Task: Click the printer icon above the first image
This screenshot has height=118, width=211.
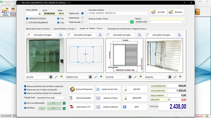Action: point(60,35)
